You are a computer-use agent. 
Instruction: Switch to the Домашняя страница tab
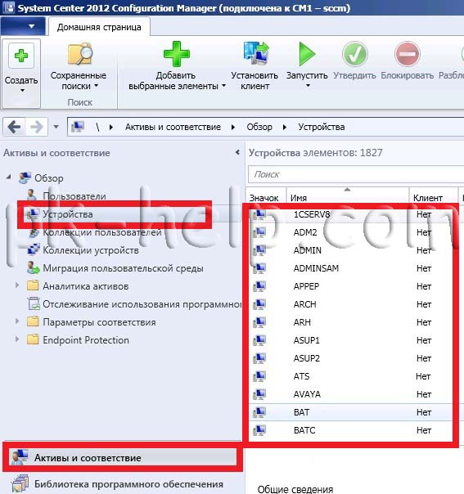pos(99,27)
